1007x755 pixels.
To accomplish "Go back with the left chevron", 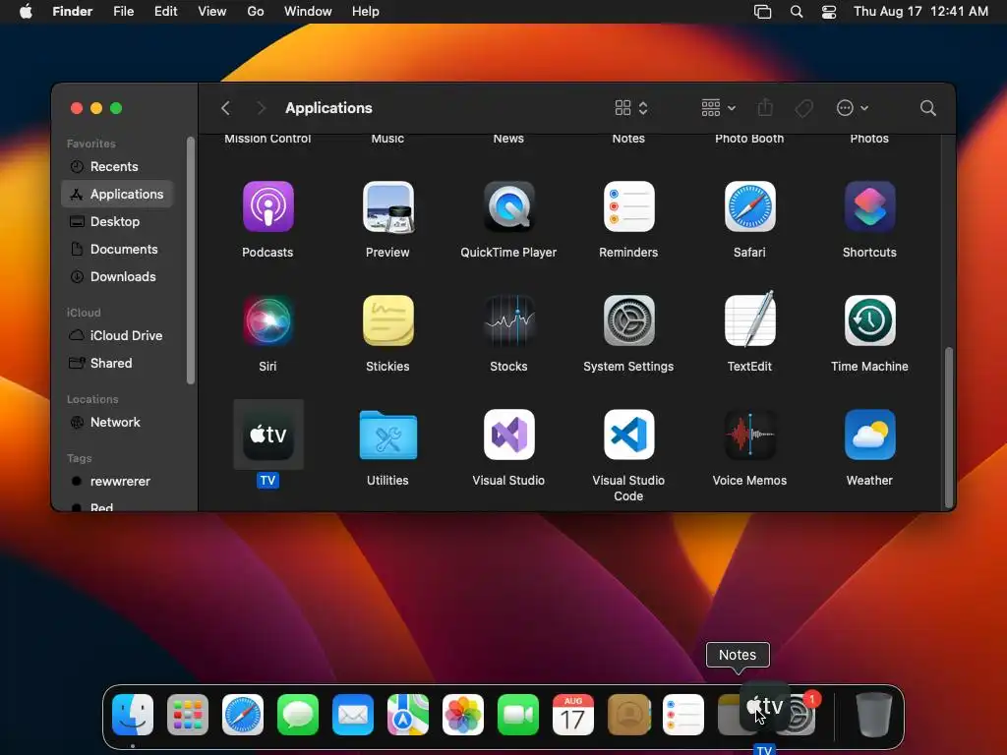I will coord(225,108).
